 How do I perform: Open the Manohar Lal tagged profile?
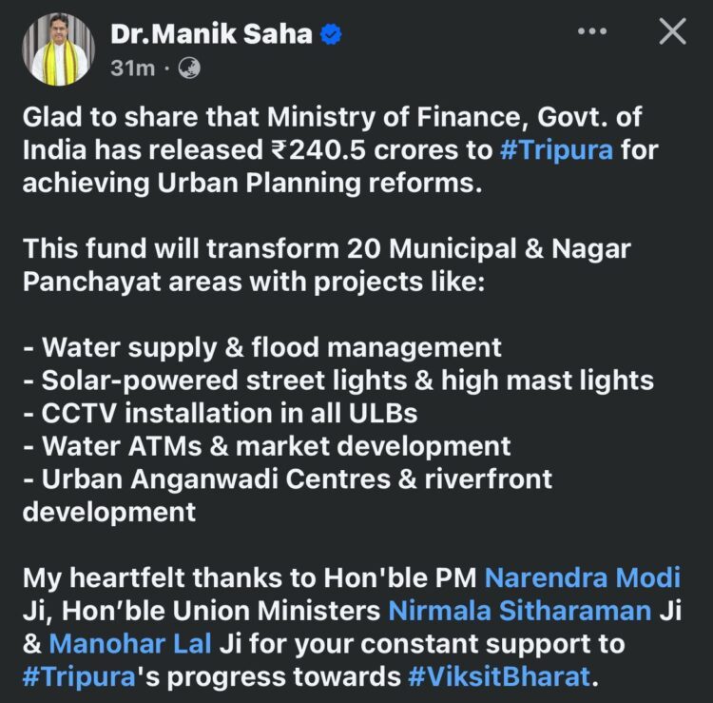pyautogui.click(x=131, y=644)
